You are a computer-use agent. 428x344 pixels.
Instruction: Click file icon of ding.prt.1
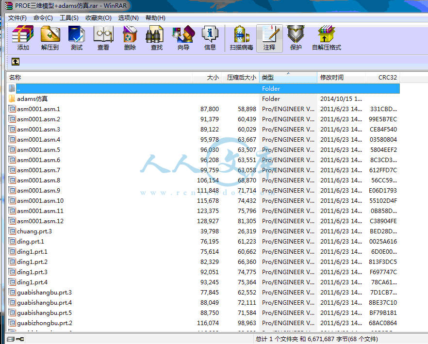12,241
